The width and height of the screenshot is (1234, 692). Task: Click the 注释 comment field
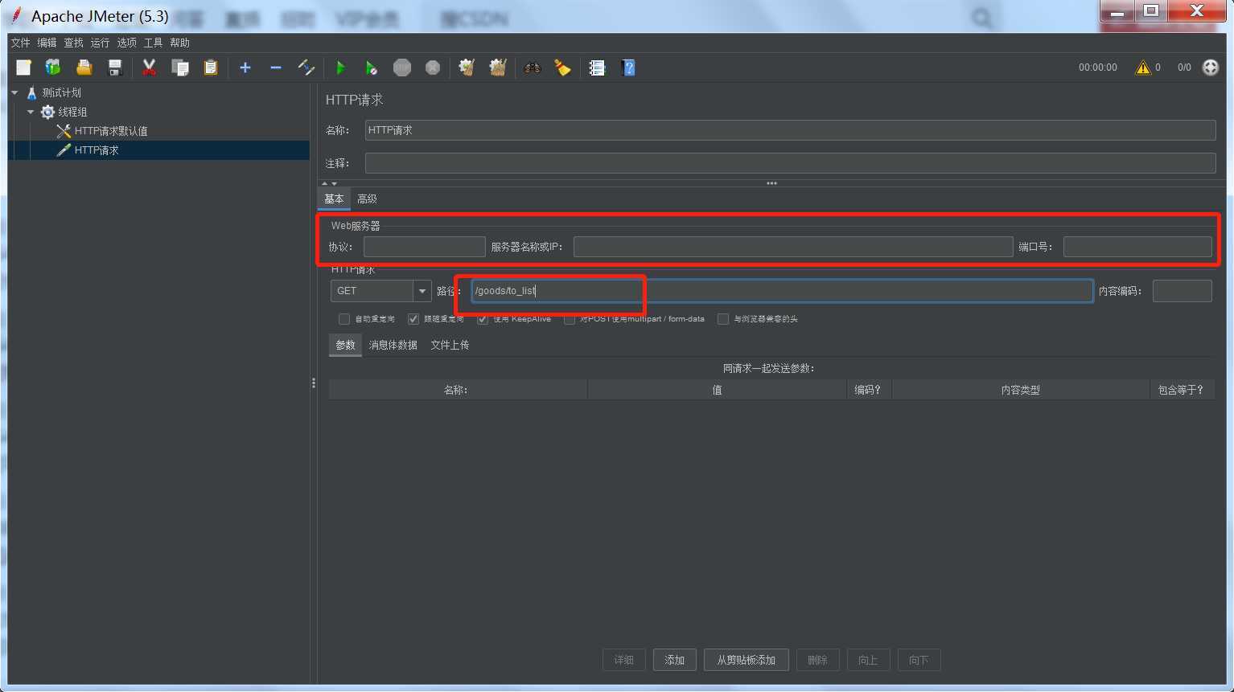pos(790,163)
